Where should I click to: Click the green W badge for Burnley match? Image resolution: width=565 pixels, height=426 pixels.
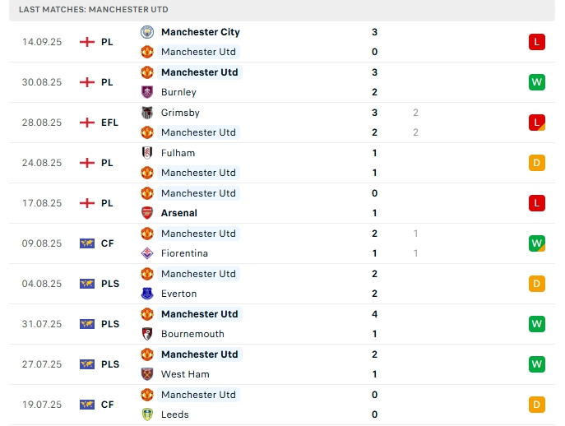[537, 82]
